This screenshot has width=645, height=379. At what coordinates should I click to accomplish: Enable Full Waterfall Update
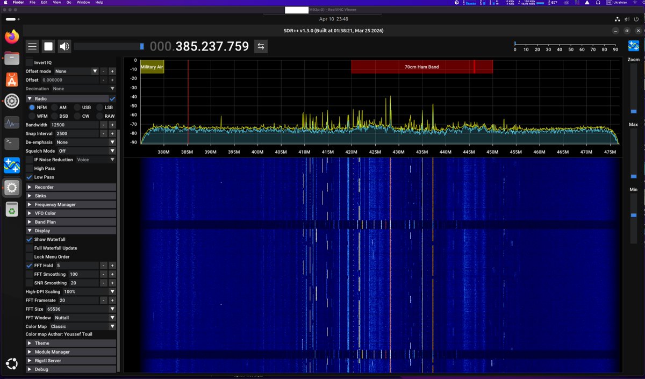point(30,248)
